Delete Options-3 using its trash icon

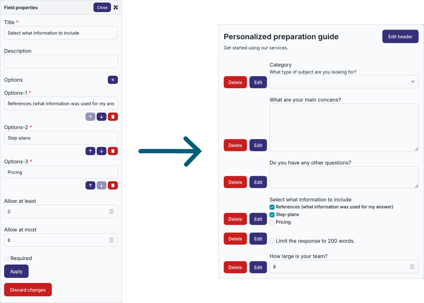click(x=113, y=185)
